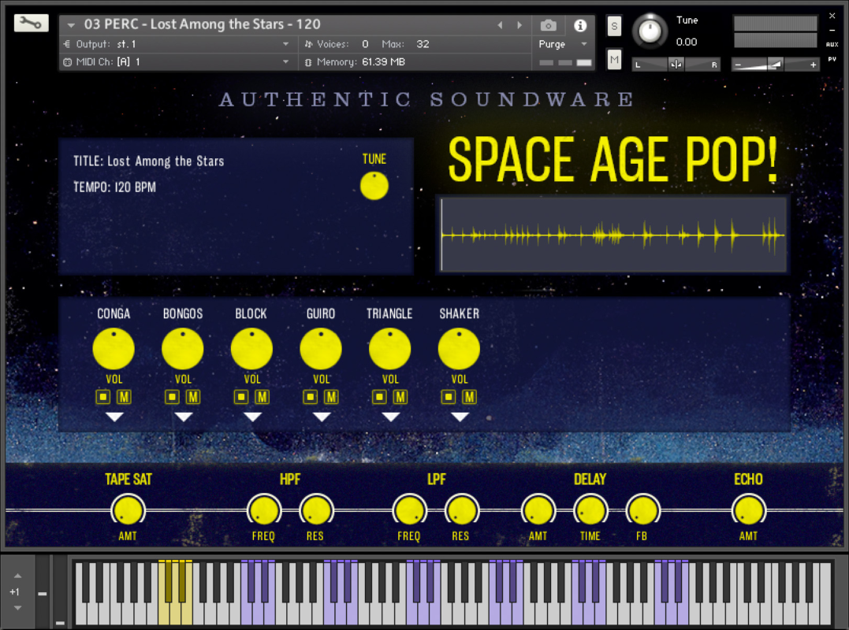This screenshot has width=849, height=630.
Task: Solo the BONGOS track
Action: pyautogui.click(x=171, y=397)
